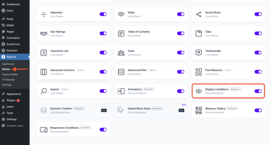
Task: Go to Spectra AI Features submenu
Action: (8, 79)
